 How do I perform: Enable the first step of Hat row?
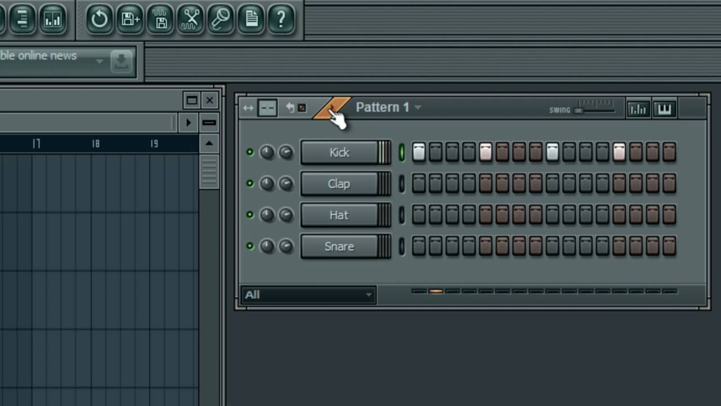419,215
